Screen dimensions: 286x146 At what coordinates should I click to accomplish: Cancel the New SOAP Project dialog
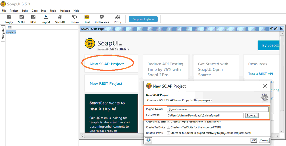tap(264, 141)
